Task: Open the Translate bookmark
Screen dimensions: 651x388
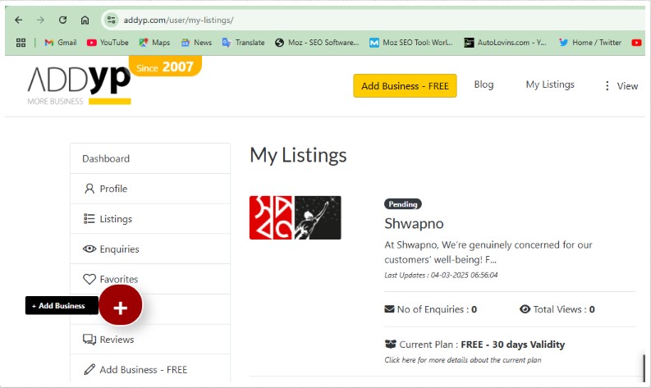Action: pos(243,43)
